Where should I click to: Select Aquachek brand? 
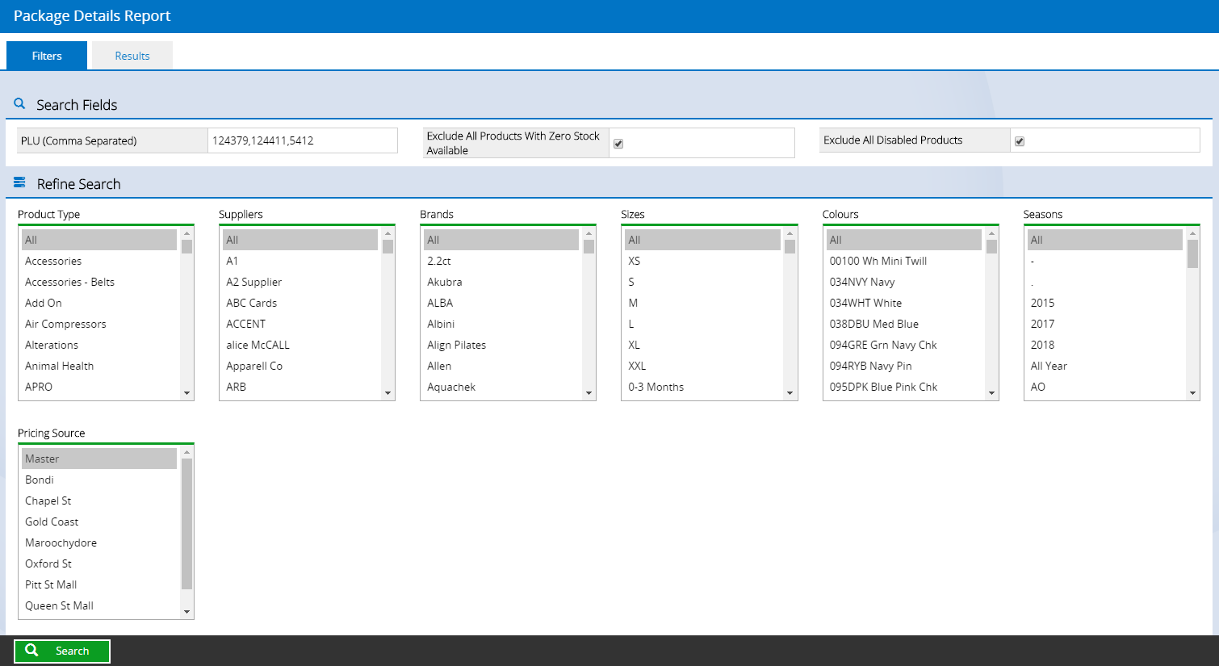click(501, 387)
